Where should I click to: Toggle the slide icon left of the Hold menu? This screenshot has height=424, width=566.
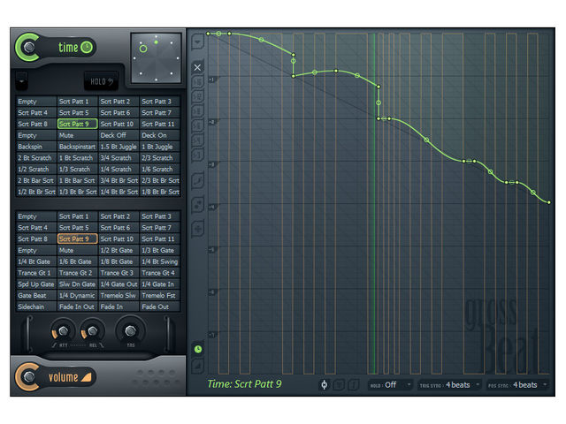pyautogui.click(x=353, y=385)
